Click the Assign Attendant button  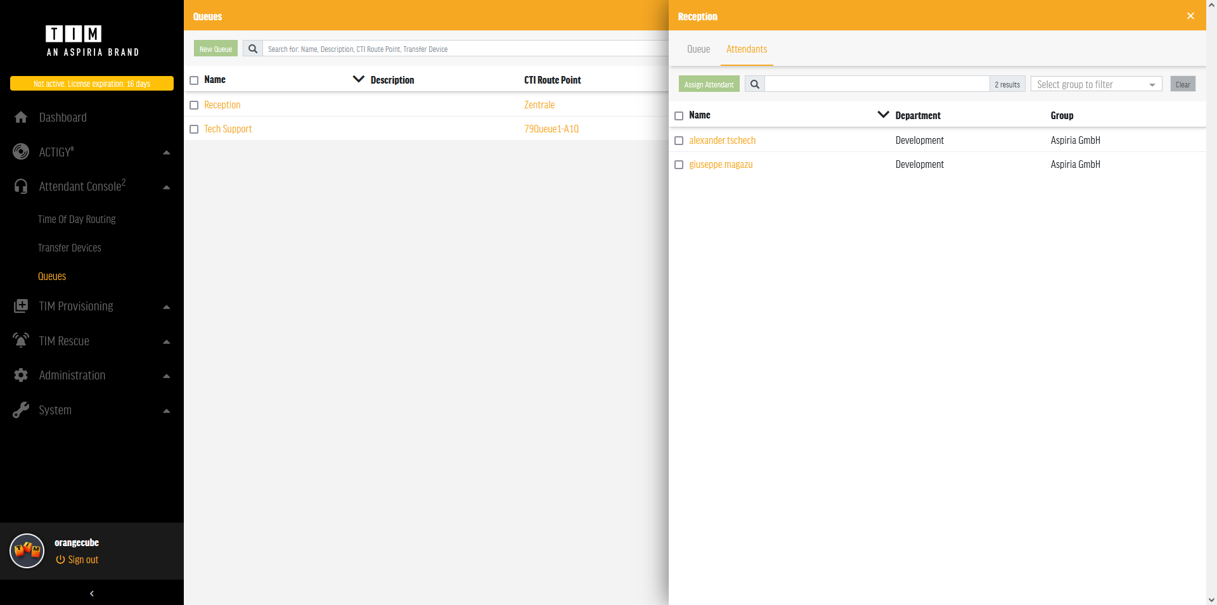point(709,84)
